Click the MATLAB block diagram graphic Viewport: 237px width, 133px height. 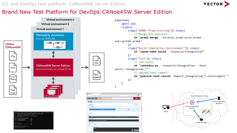click(x=55, y=45)
